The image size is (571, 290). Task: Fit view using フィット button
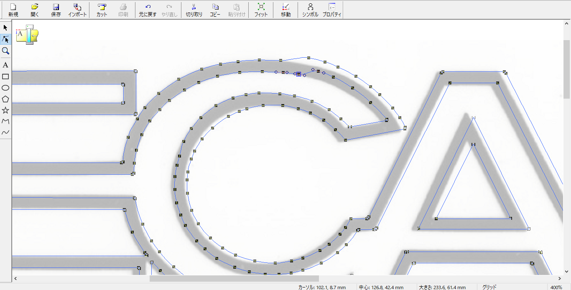[x=261, y=10]
